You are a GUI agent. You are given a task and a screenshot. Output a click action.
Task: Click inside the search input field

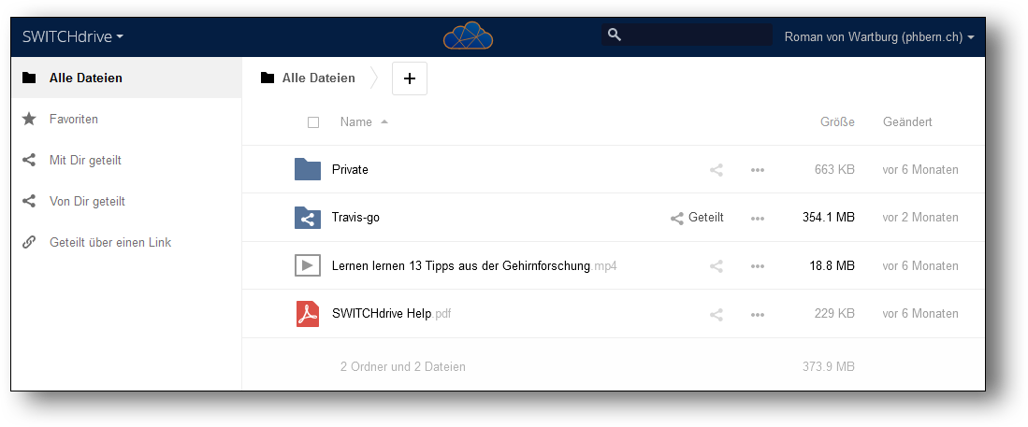pos(698,36)
